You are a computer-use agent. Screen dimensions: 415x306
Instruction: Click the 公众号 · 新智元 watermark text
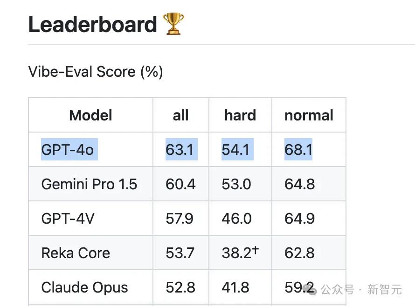(361, 289)
